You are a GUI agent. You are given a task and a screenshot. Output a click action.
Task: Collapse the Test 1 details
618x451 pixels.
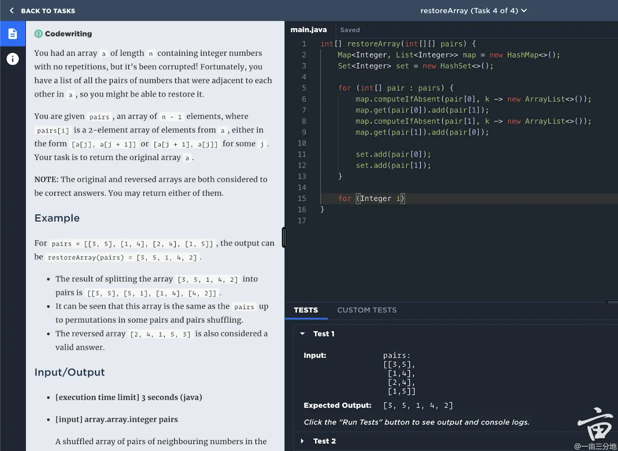pos(302,334)
